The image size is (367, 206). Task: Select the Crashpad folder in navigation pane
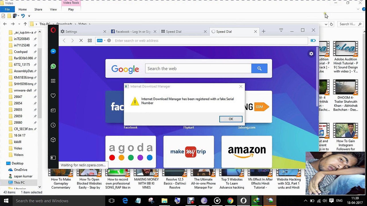21,52
